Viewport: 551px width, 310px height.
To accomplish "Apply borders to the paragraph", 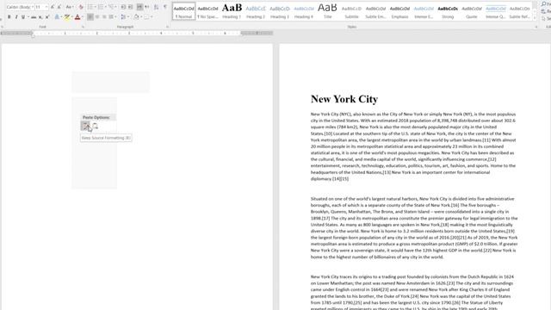I will (x=146, y=17).
